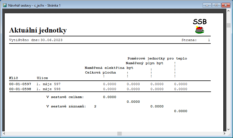Click the report window icon in title bar

[x=5, y=5]
